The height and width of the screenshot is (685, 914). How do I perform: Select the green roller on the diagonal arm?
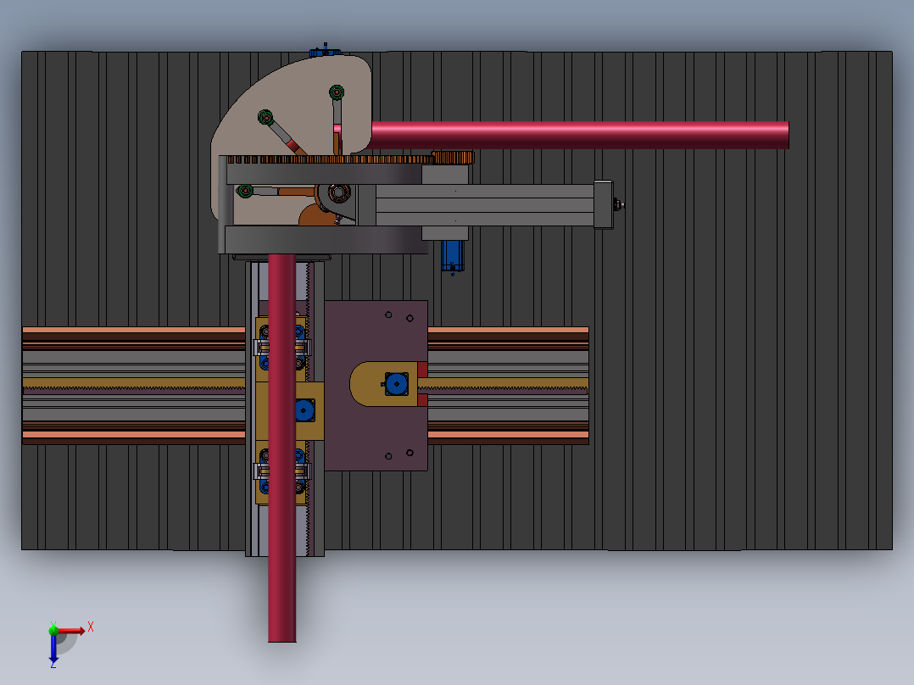(265, 117)
